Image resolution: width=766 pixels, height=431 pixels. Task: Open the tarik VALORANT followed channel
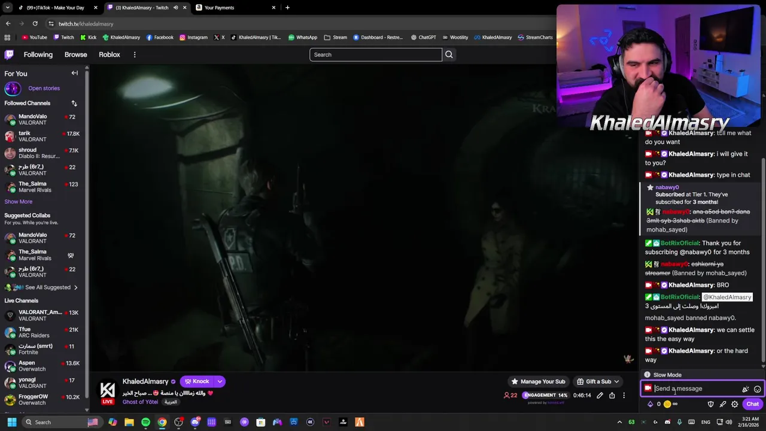coord(42,136)
